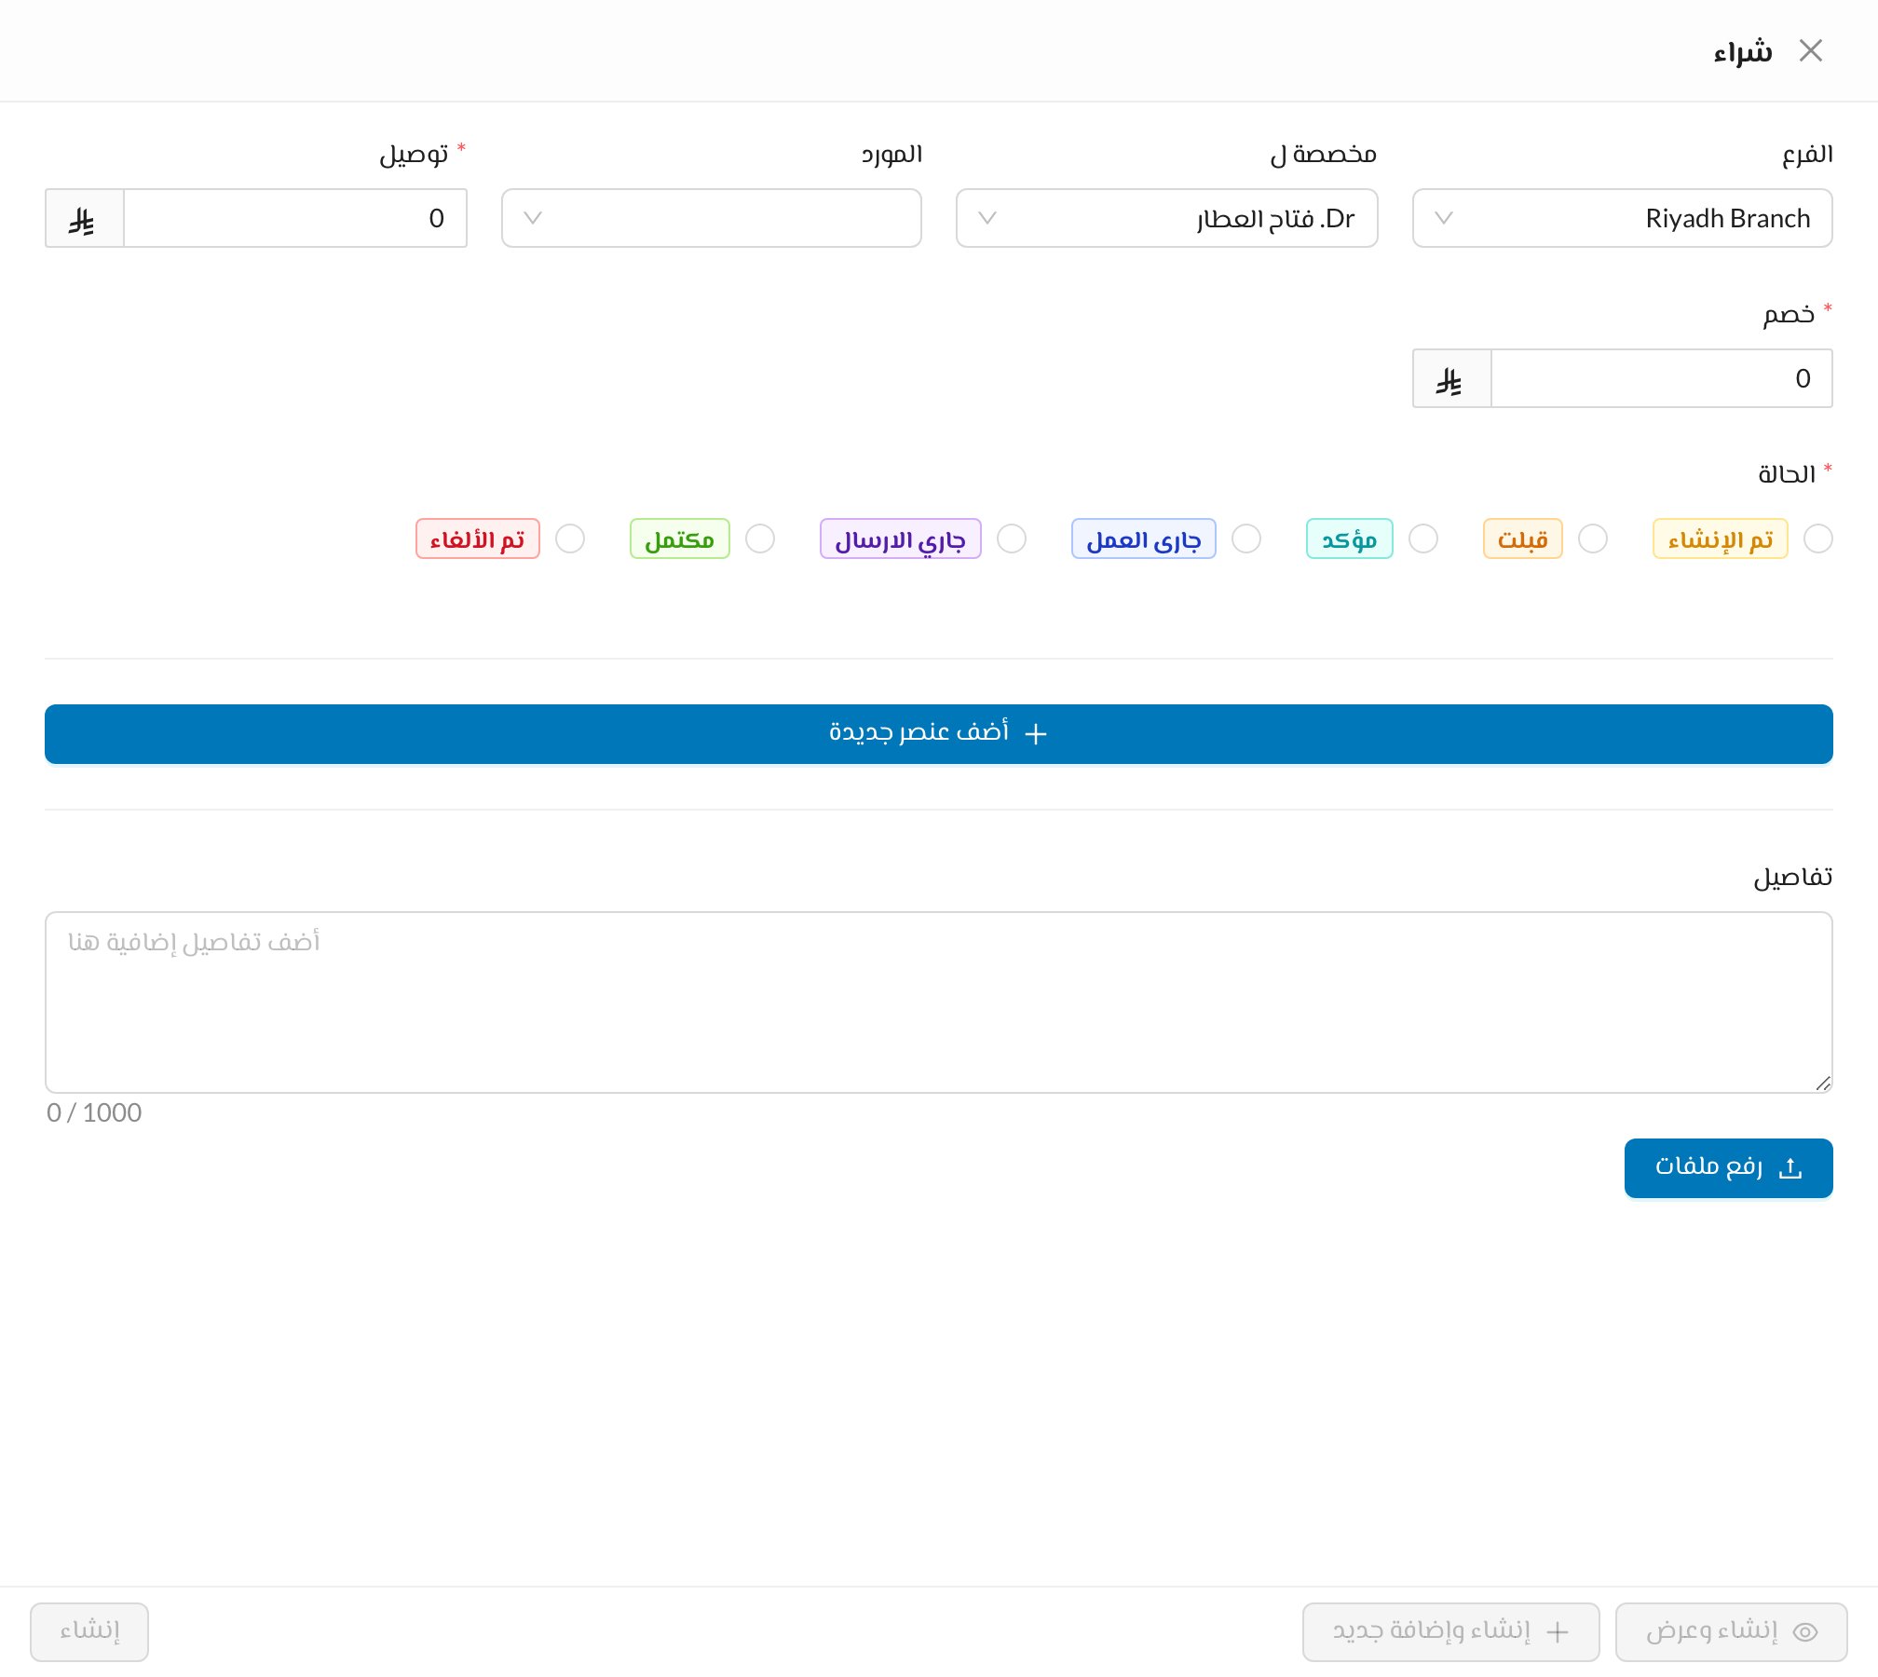The height and width of the screenshot is (1677, 1878).
Task: Focus the تفاصيل details text area
Action: (939, 1002)
